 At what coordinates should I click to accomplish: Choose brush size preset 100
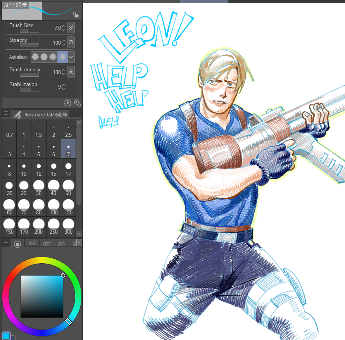[x=53, y=207]
